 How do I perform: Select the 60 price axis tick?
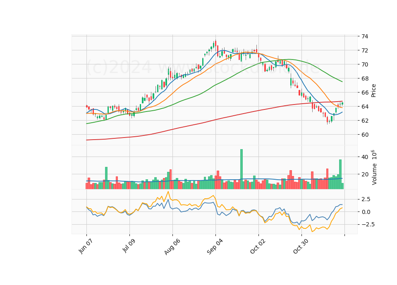[x=365, y=135]
